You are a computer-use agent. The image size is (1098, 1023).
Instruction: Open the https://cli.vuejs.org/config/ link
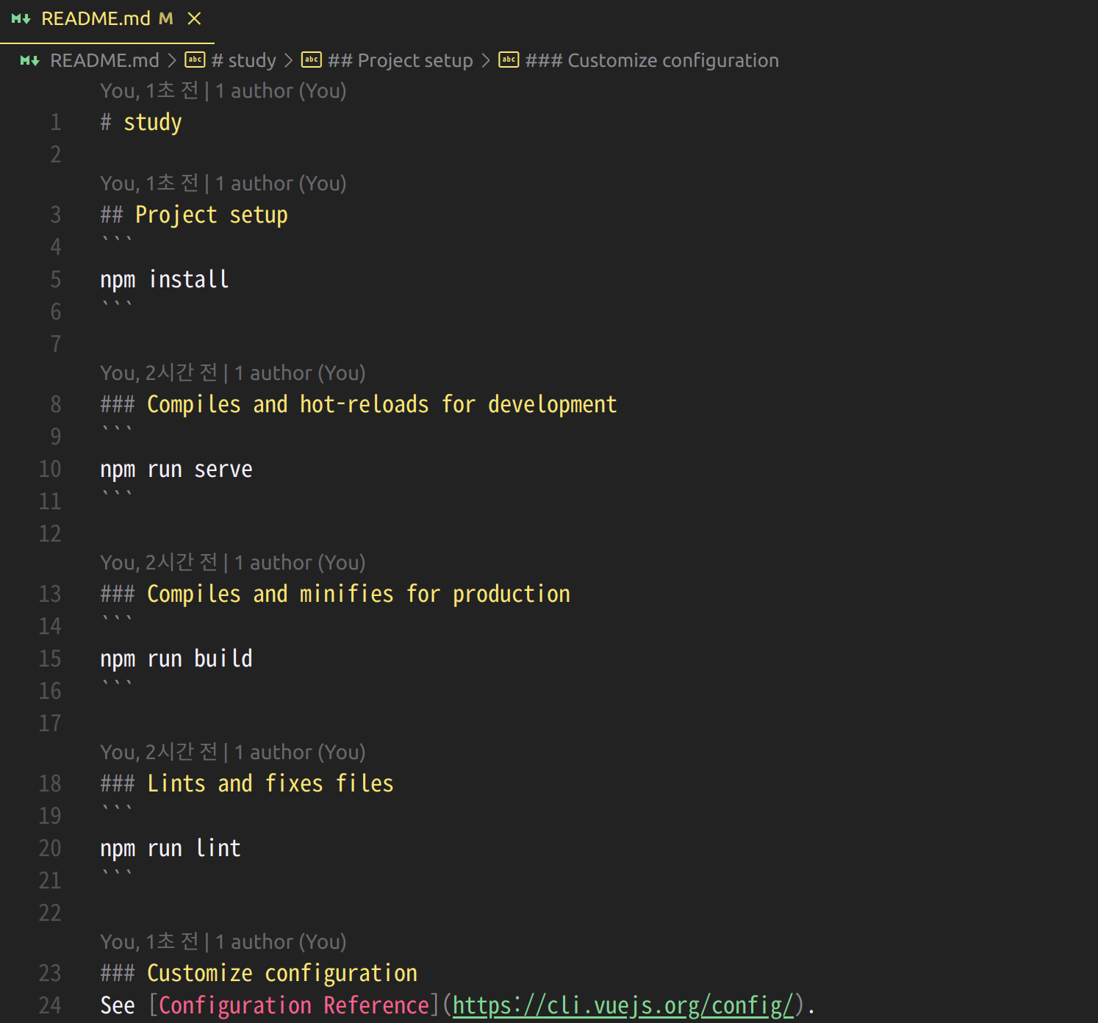pyautogui.click(x=623, y=1005)
